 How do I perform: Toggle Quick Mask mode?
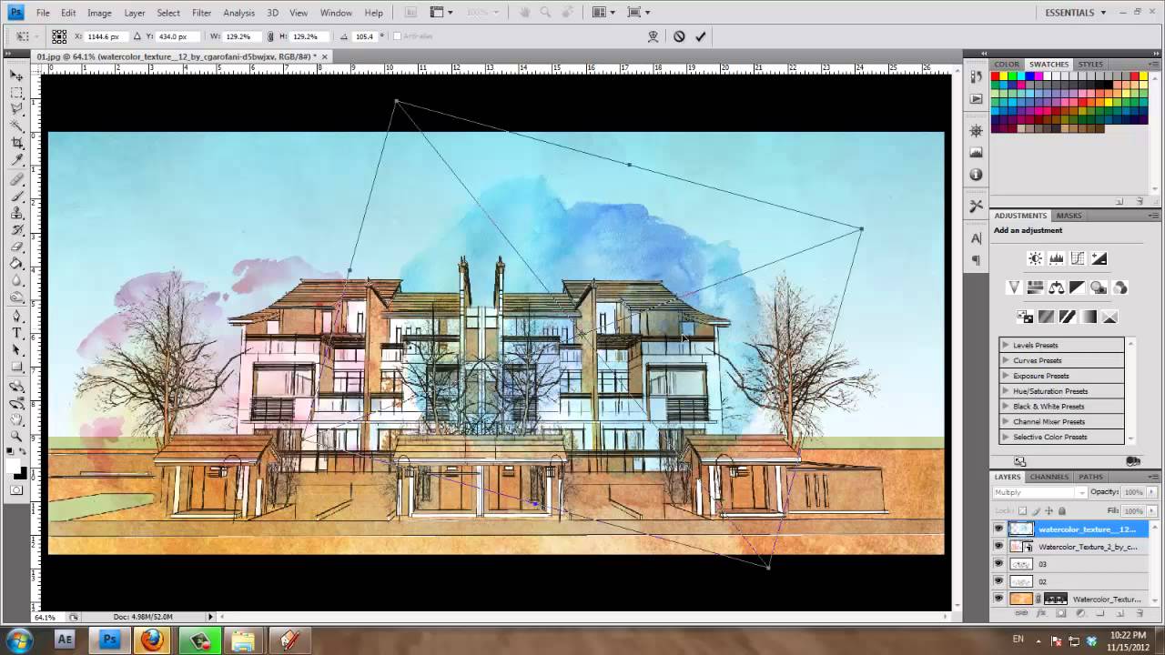[x=16, y=489]
